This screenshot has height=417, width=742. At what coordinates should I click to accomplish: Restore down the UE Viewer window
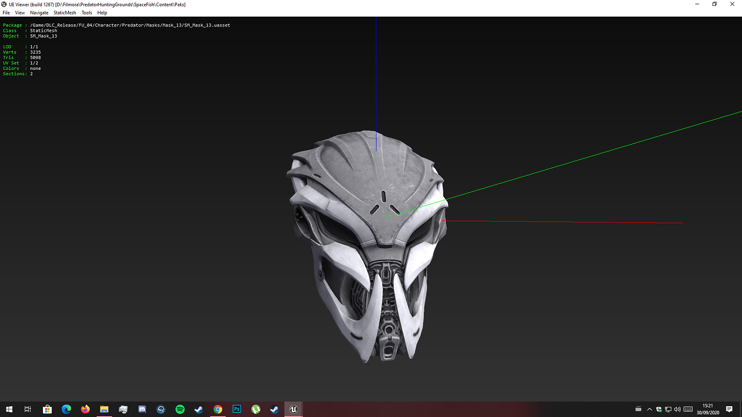point(715,4)
